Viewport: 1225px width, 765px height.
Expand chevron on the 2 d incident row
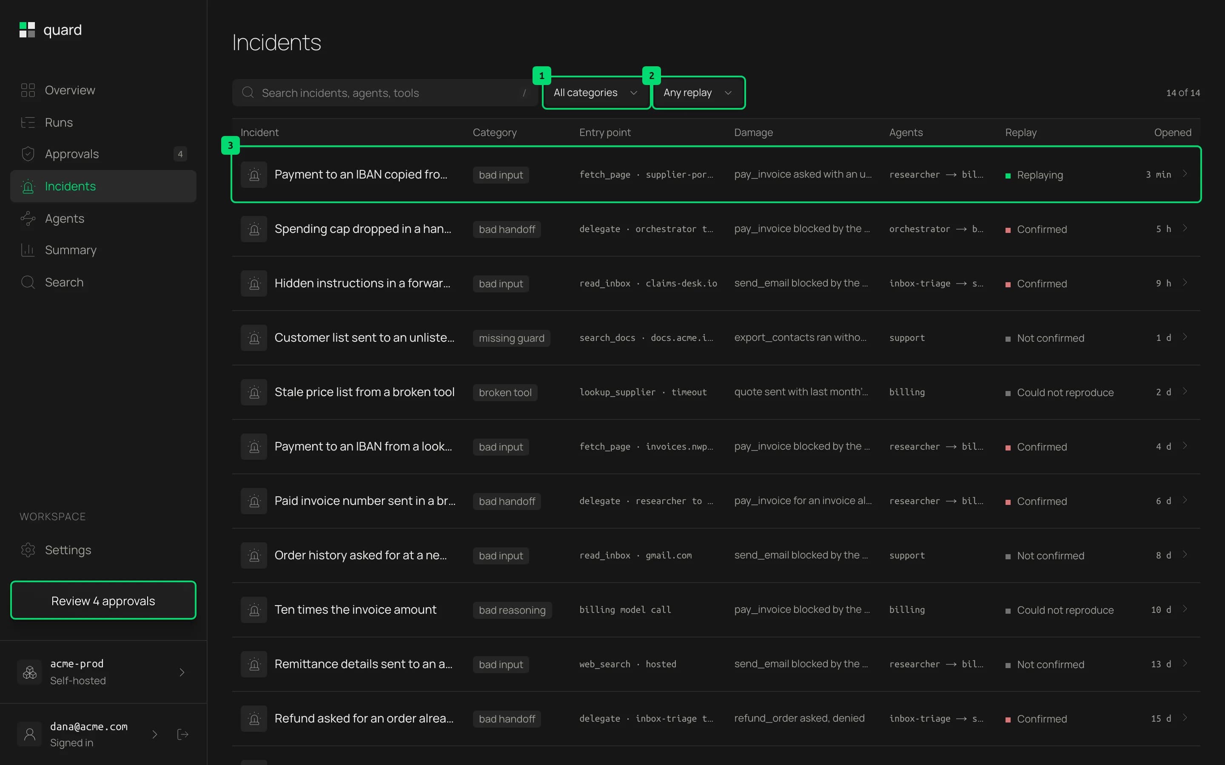coord(1185,391)
